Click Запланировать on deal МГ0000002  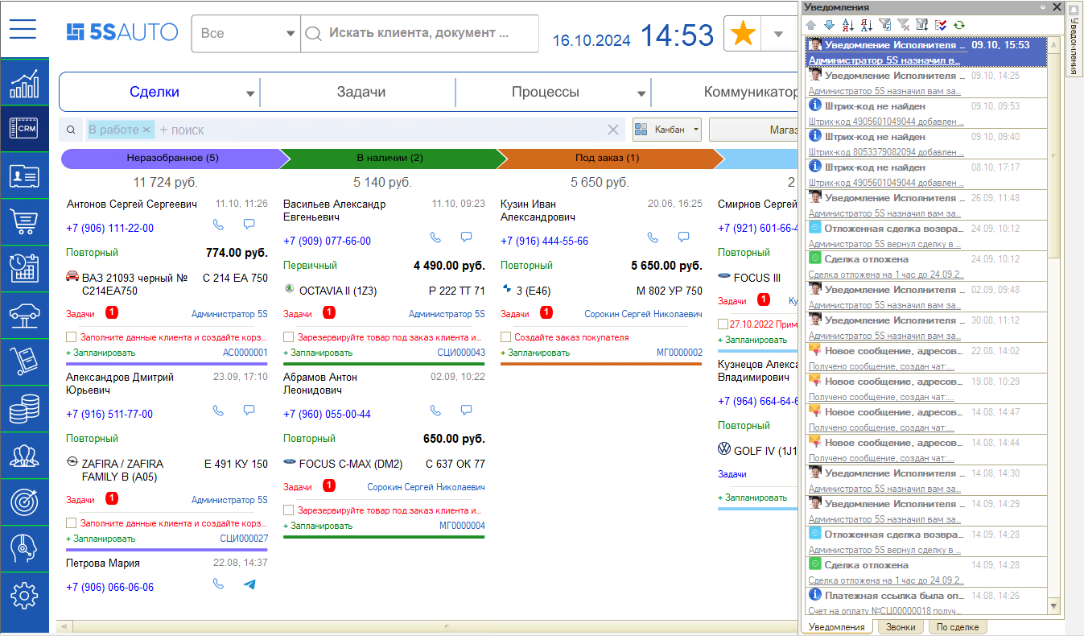pos(534,353)
